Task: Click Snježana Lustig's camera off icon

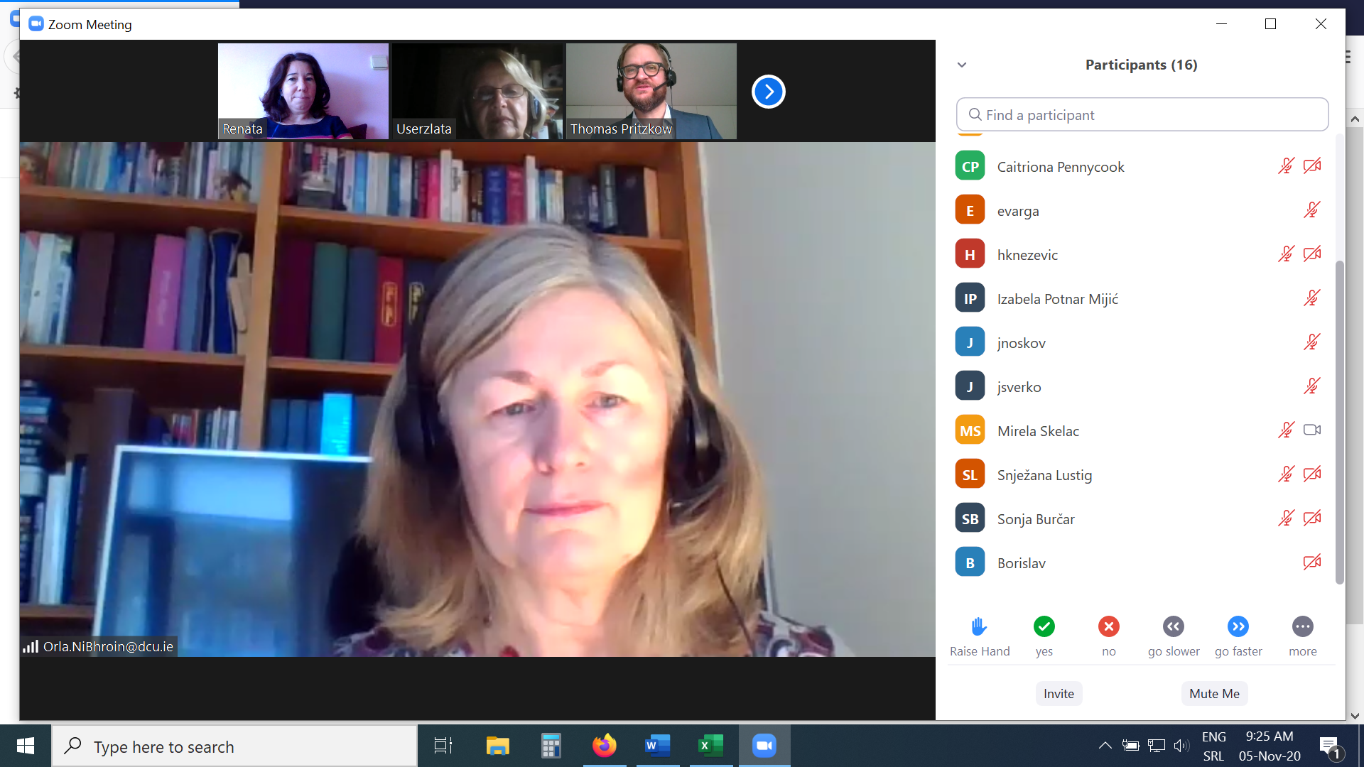Action: (x=1312, y=474)
